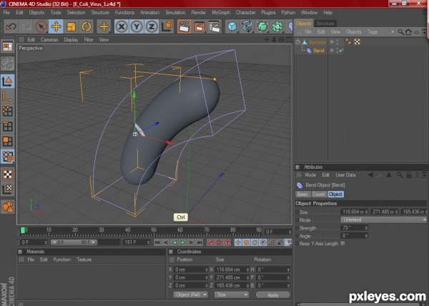Open Render Settings clapperboard icon
The image size is (429, 306).
[x=214, y=26]
